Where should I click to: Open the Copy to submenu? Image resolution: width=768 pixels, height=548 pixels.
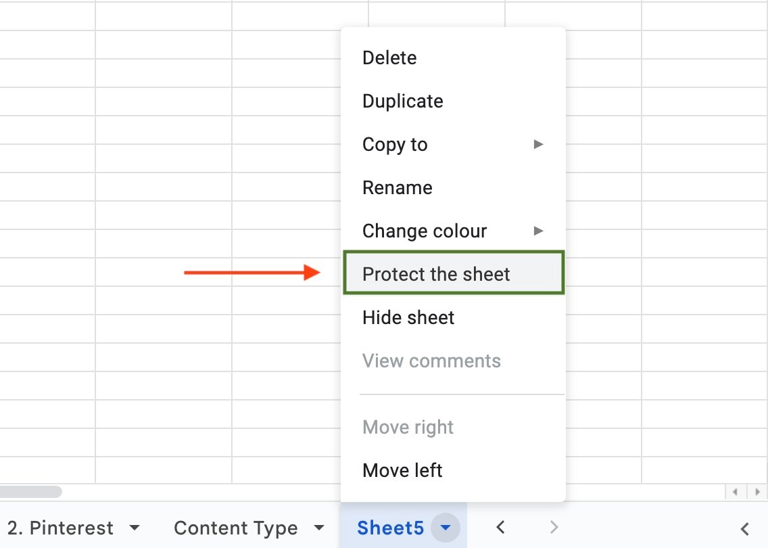point(395,145)
